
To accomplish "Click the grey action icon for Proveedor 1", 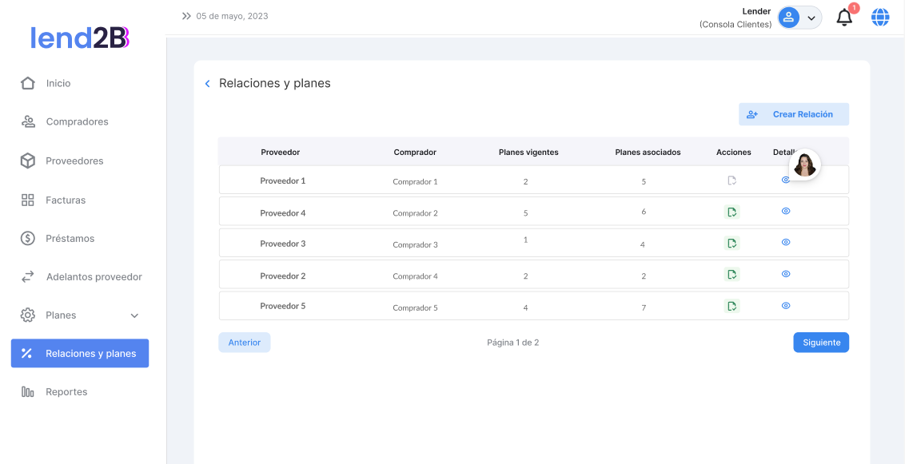I will click(x=732, y=180).
